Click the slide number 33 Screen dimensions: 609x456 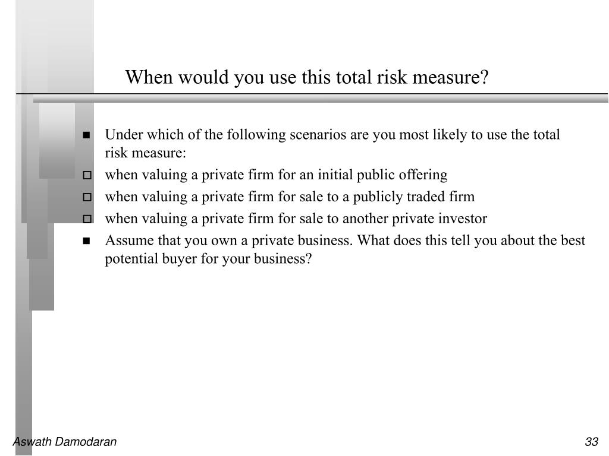pos(592,442)
